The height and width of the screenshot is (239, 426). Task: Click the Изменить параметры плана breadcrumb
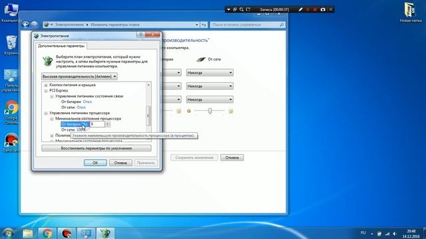coord(115,25)
